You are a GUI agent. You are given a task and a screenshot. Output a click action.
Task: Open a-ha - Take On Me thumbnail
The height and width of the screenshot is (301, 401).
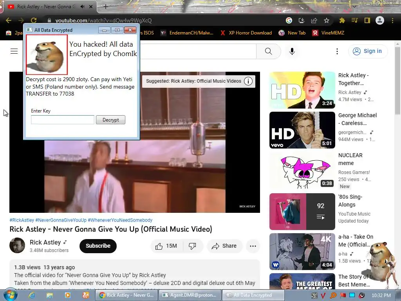click(302, 252)
